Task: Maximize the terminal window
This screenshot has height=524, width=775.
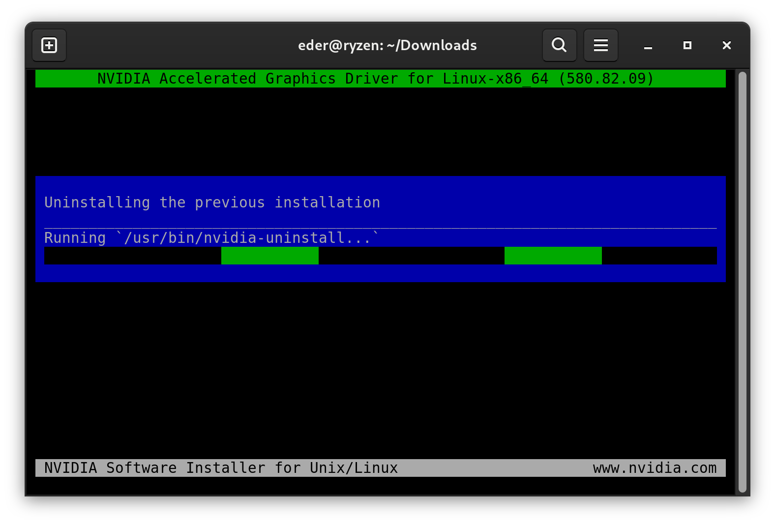Action: point(687,45)
